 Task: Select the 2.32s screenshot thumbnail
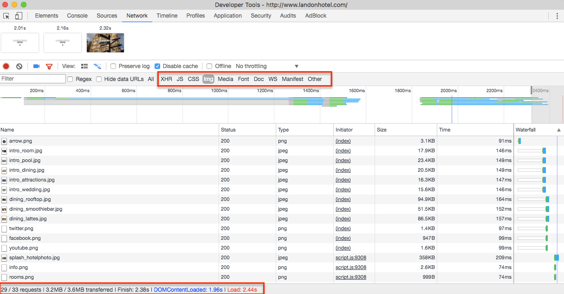pos(105,43)
